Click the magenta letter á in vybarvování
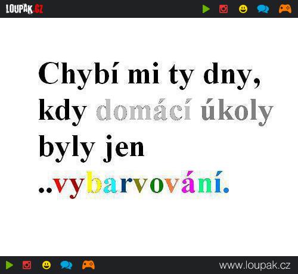Screen dimensions: 298x274 [189, 182]
